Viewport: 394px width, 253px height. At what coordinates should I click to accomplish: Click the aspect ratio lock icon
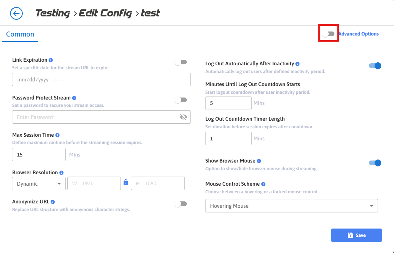point(126,182)
